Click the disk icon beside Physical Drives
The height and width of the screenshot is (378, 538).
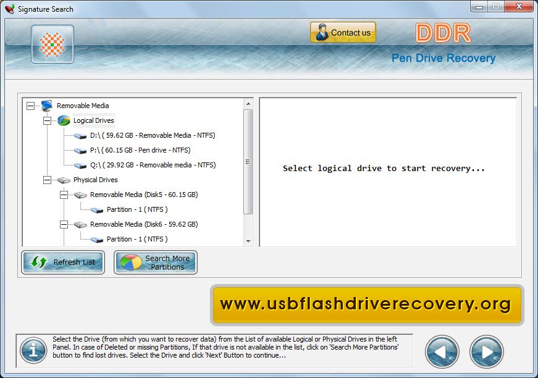click(64, 180)
